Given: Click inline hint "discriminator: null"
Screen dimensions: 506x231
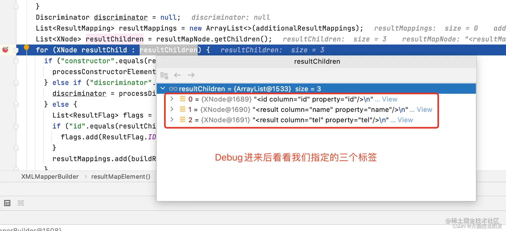Looking at the screenshot, I should [x=231, y=17].
